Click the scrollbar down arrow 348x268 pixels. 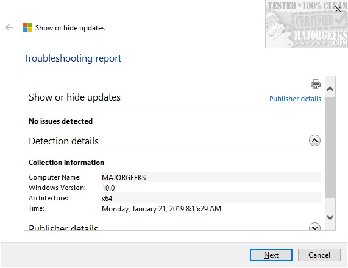(x=330, y=217)
